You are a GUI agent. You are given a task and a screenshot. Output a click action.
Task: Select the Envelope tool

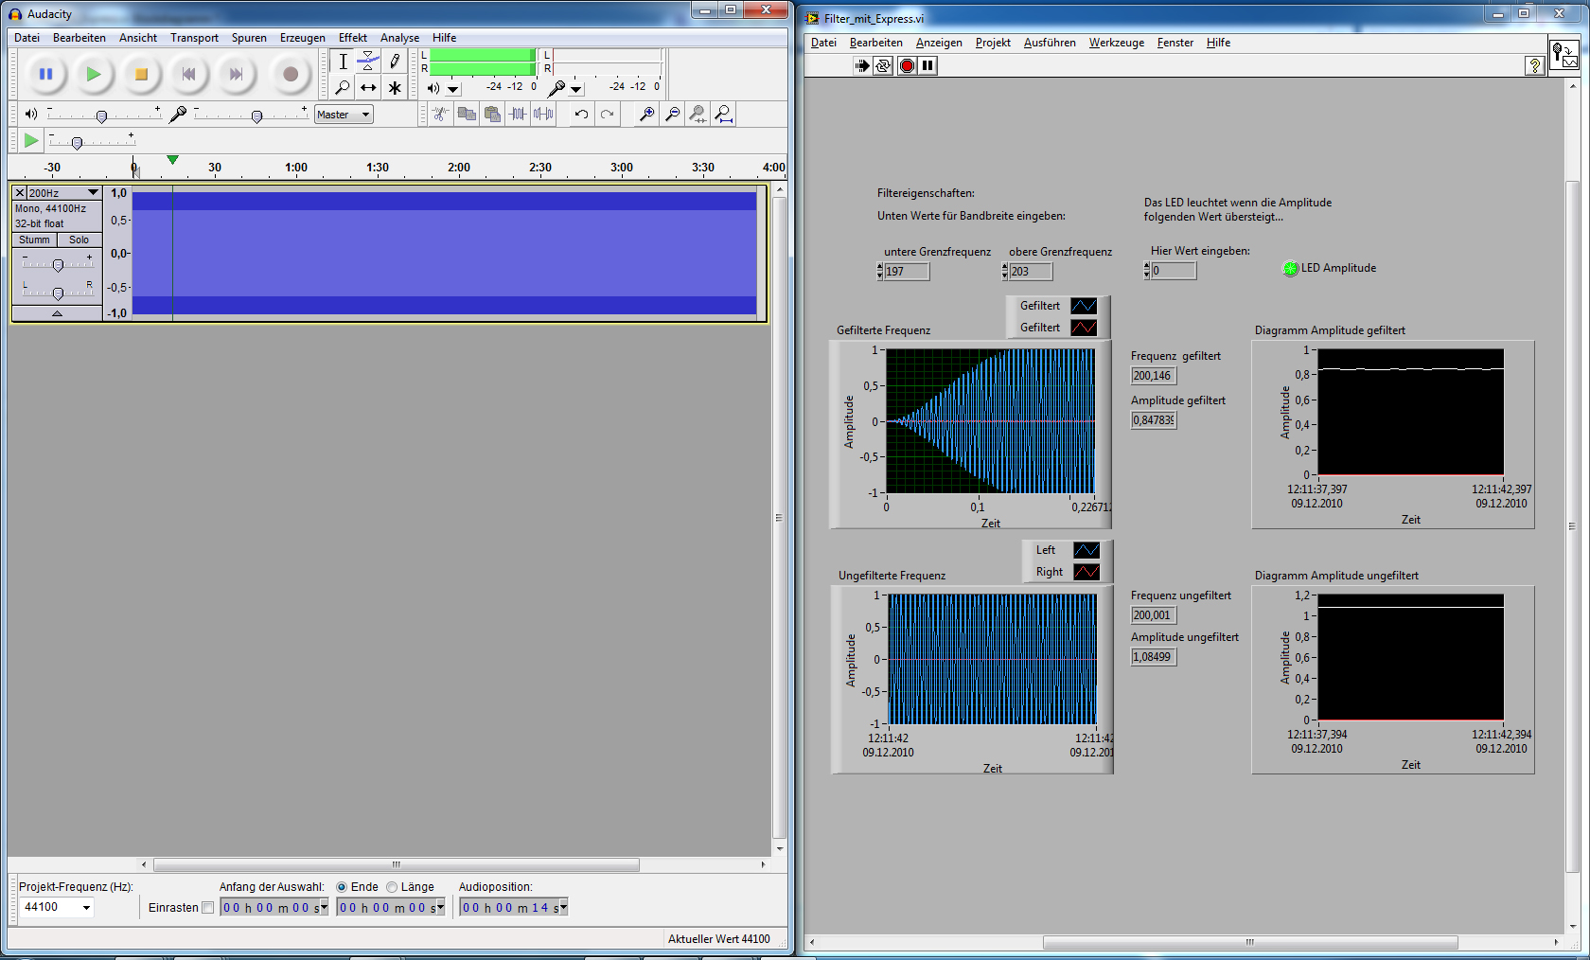368,62
